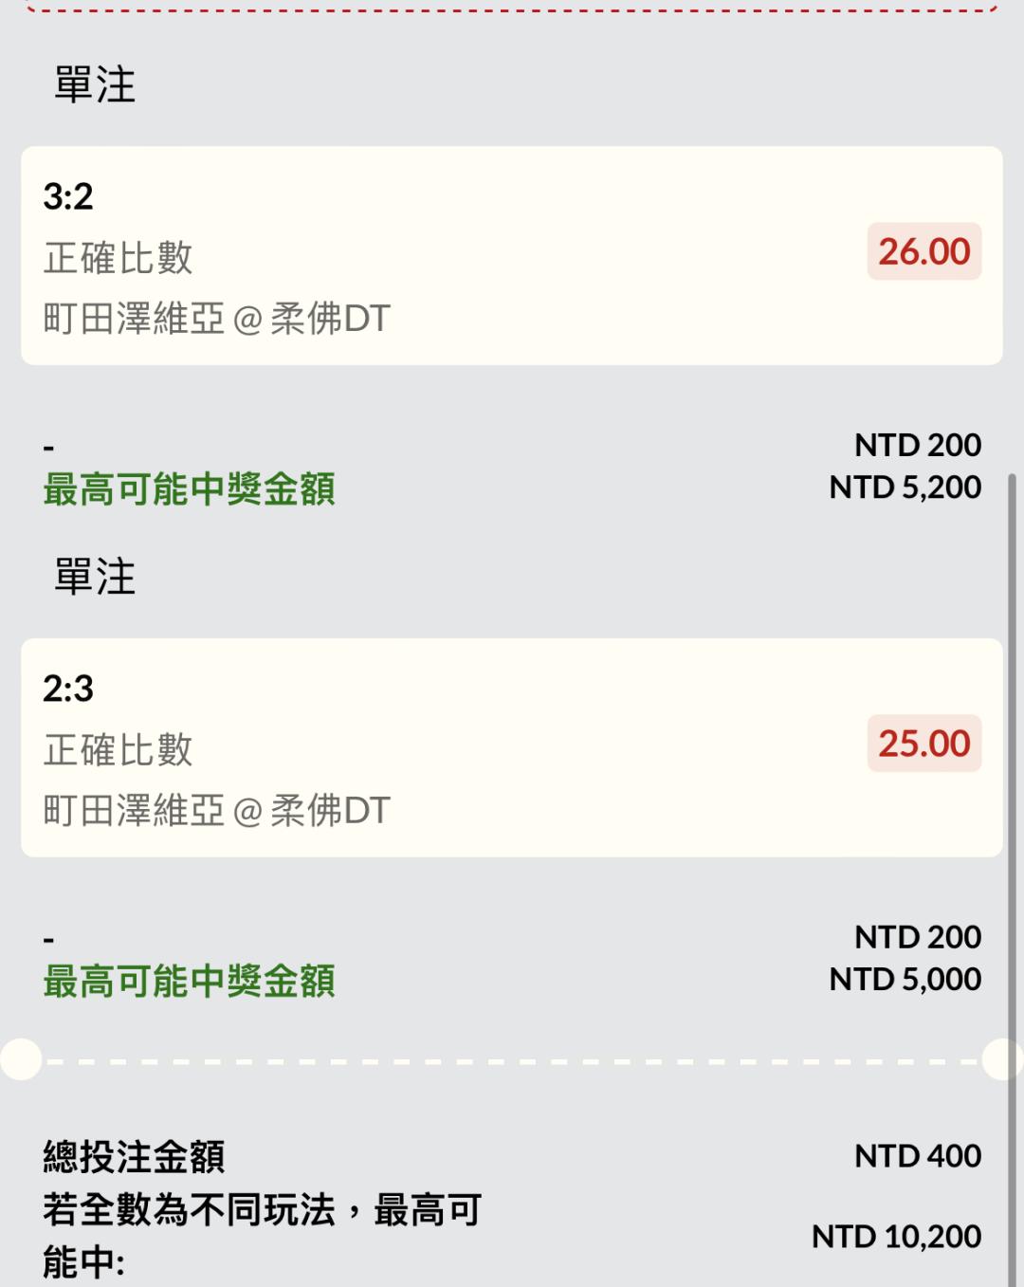Viewport: 1024px width, 1287px height.
Task: Click the match name under the 3:2 bet
Action: click(216, 319)
